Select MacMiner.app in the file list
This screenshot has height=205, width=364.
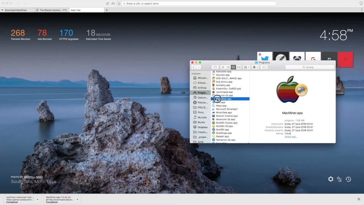(230, 99)
